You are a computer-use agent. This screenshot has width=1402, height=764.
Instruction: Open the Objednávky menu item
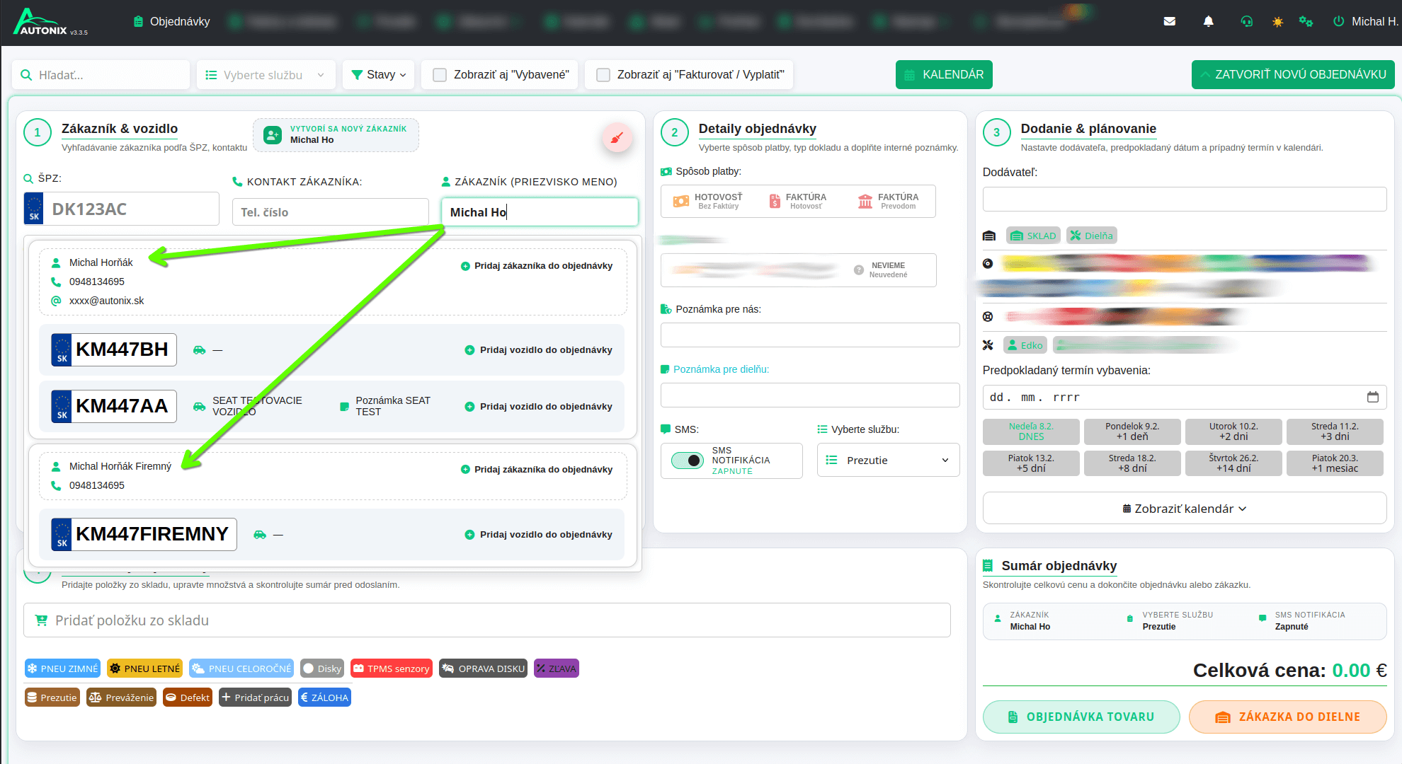(172, 21)
